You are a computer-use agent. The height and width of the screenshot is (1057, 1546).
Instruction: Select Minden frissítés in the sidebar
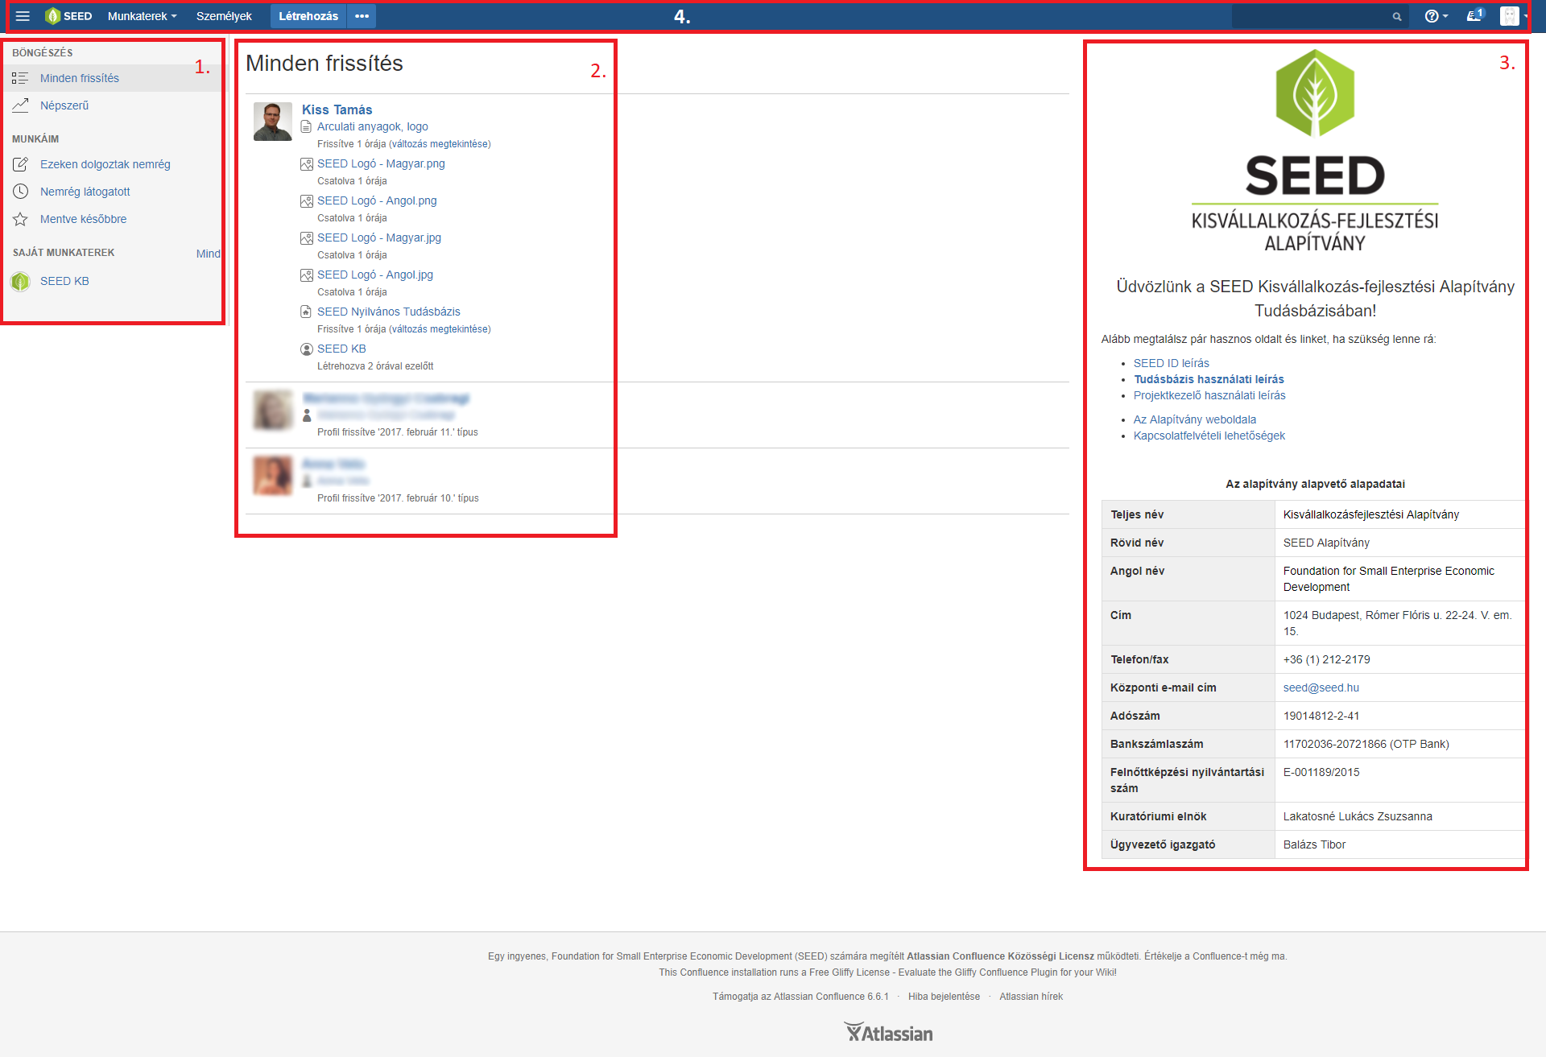[80, 78]
